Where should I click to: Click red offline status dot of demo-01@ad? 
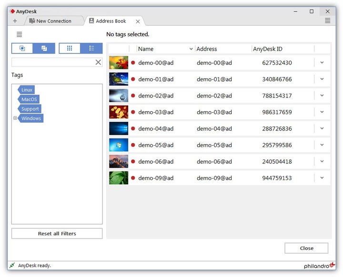click(133, 79)
